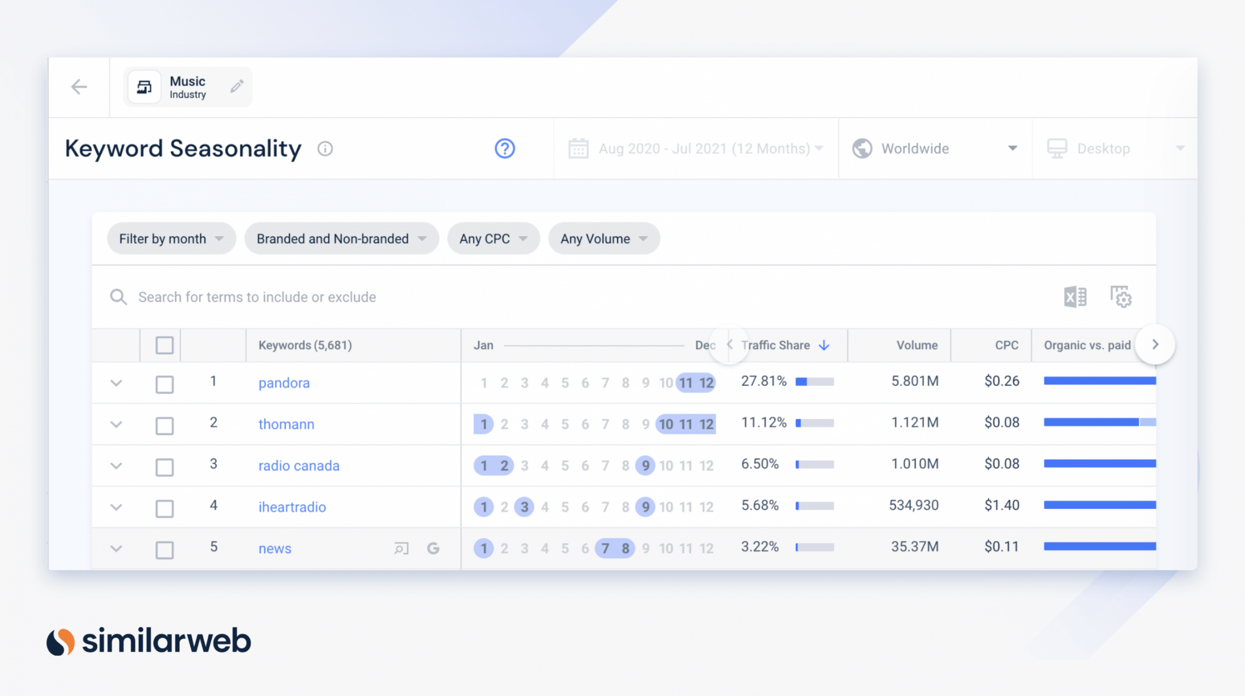This screenshot has width=1245, height=696.
Task: Expand the iheartradio row chevron
Action: [x=116, y=507]
